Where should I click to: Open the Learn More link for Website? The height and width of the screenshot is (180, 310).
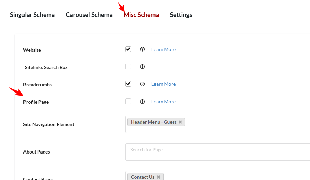pyautogui.click(x=163, y=49)
